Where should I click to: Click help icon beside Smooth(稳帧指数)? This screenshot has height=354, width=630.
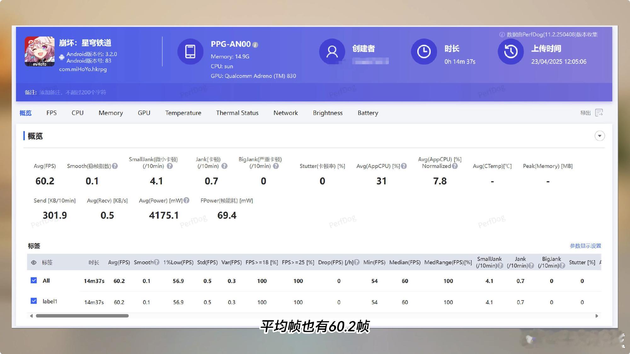(x=115, y=166)
